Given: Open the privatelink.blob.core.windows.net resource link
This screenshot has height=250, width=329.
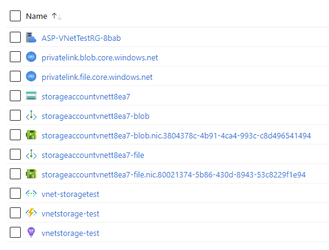Looking at the screenshot, I should pos(100,58).
